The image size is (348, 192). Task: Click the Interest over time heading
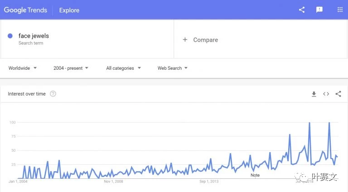(27, 94)
